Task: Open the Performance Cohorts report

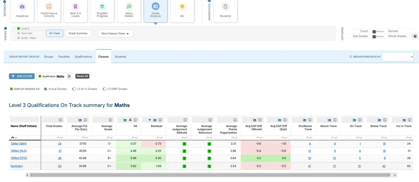Action: [49, 11]
